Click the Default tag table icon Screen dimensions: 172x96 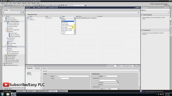point(9,37)
